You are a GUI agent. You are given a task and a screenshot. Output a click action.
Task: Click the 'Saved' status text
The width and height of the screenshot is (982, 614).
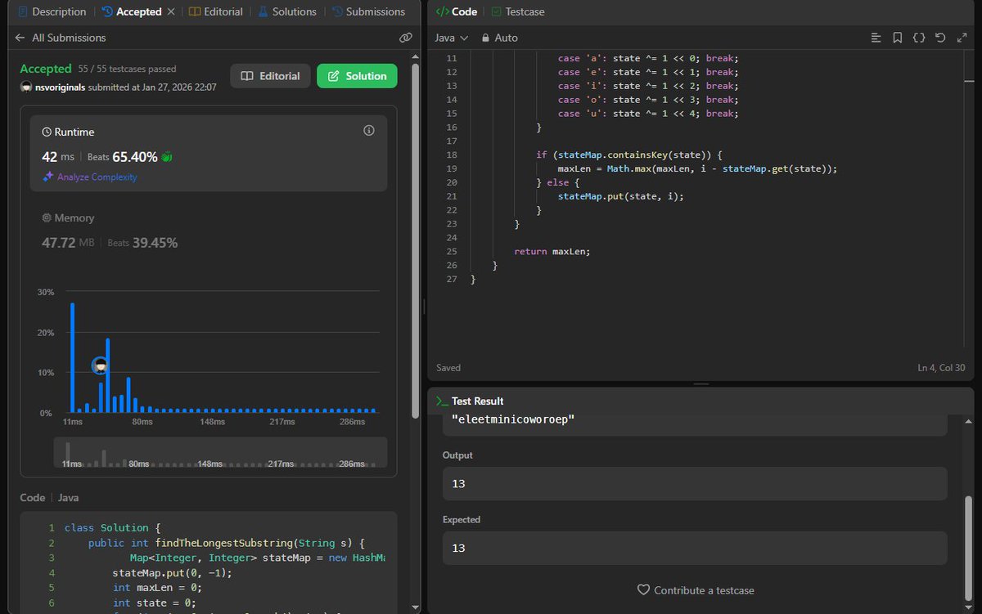[448, 368]
